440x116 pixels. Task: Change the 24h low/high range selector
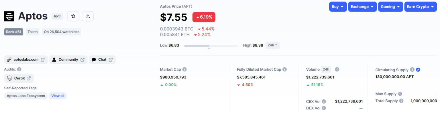pyautogui.click(x=272, y=45)
